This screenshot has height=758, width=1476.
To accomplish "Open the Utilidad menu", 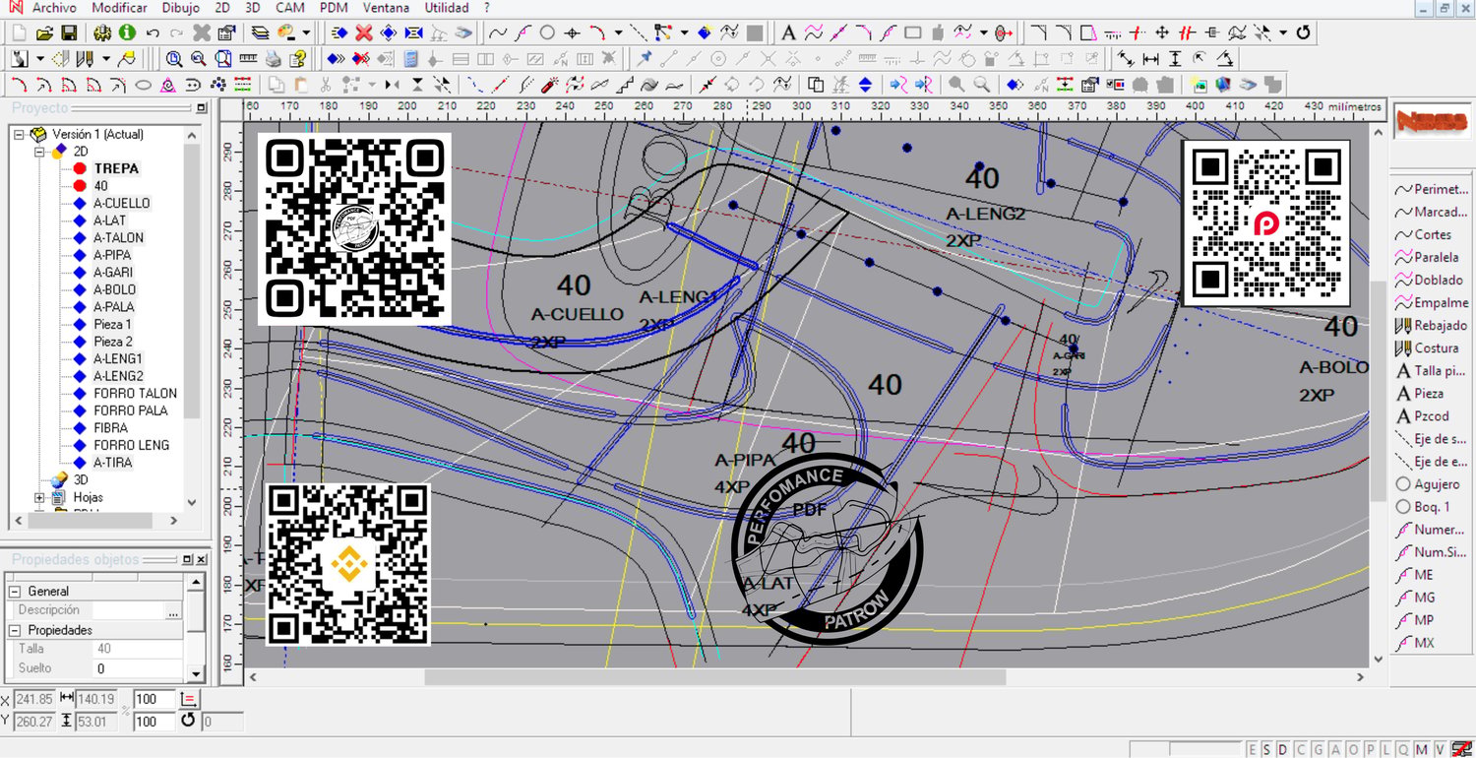I will (446, 8).
